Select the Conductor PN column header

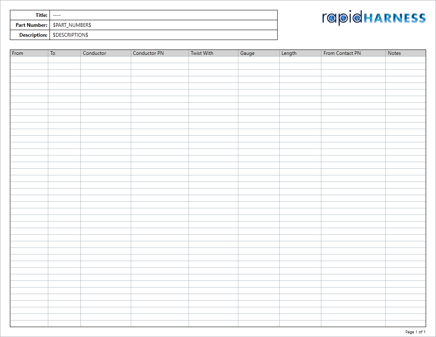coord(160,53)
